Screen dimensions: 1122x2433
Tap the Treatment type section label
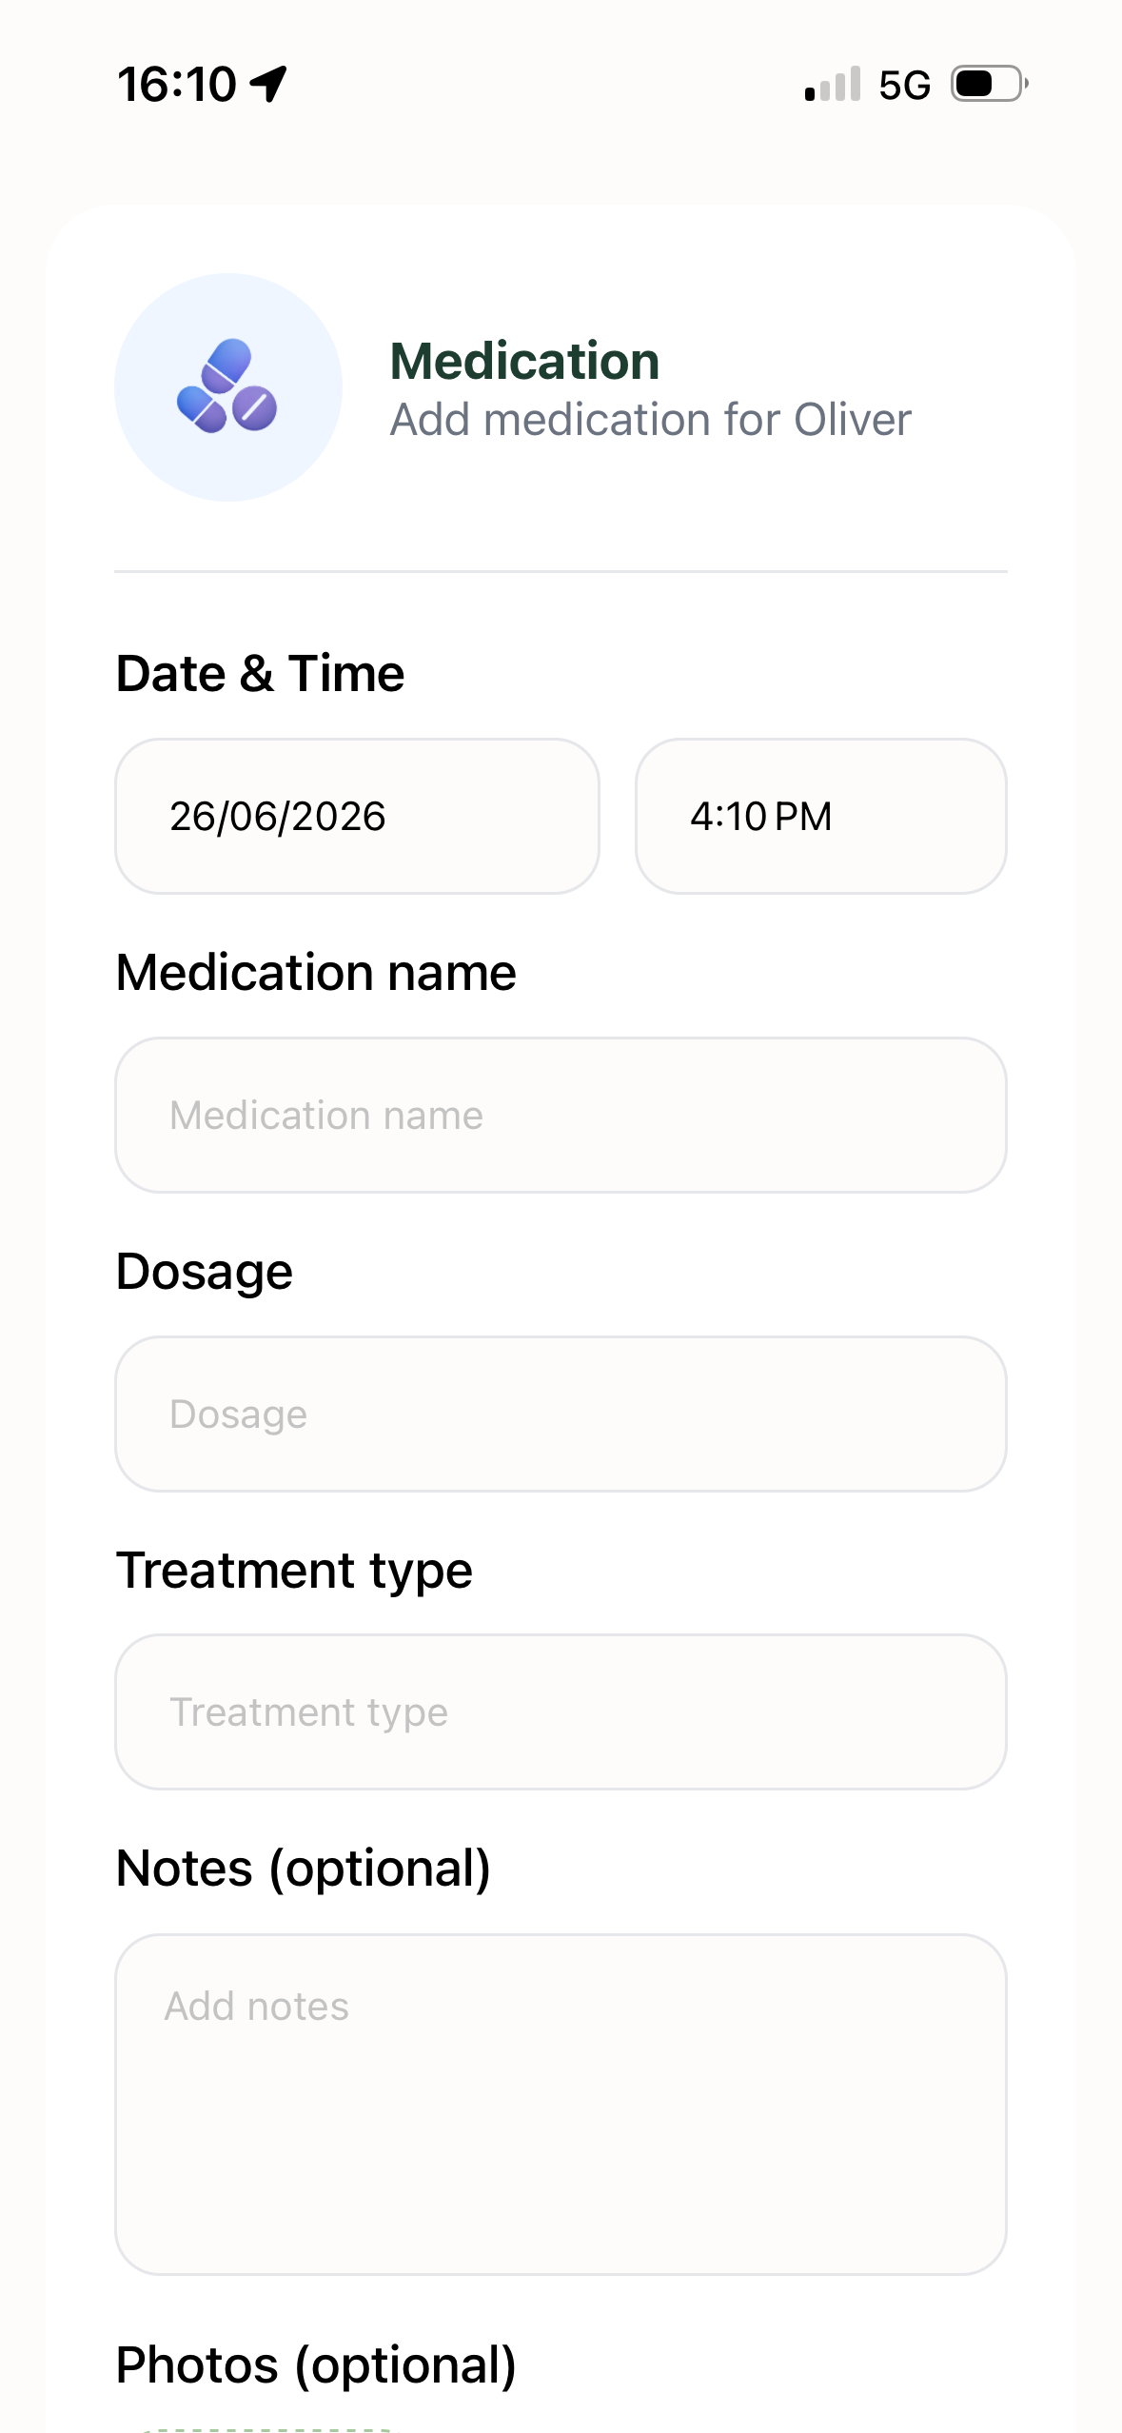coord(294,1571)
